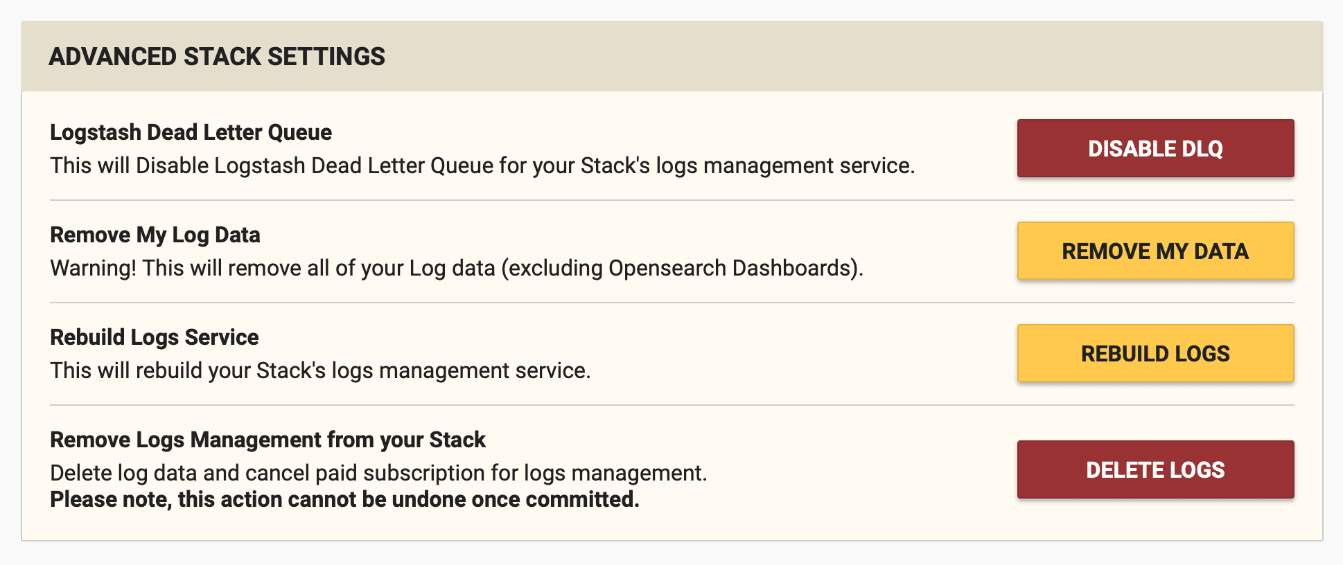Viewport: 1343px width, 565px height.
Task: Select the Remove My Log Data heading
Action: 154,235
